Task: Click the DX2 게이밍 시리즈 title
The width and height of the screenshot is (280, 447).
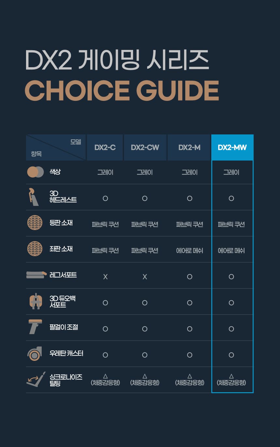Action: (x=117, y=60)
